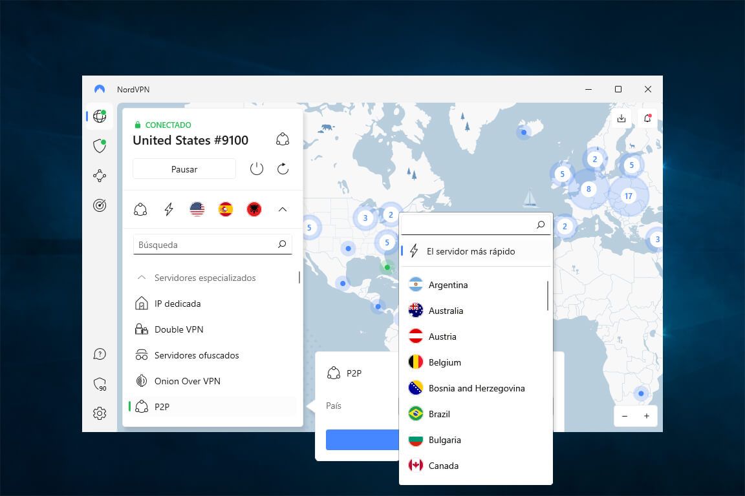
Task: Collapse the quick-connect shortcuts row chevron
Action: [x=283, y=209]
